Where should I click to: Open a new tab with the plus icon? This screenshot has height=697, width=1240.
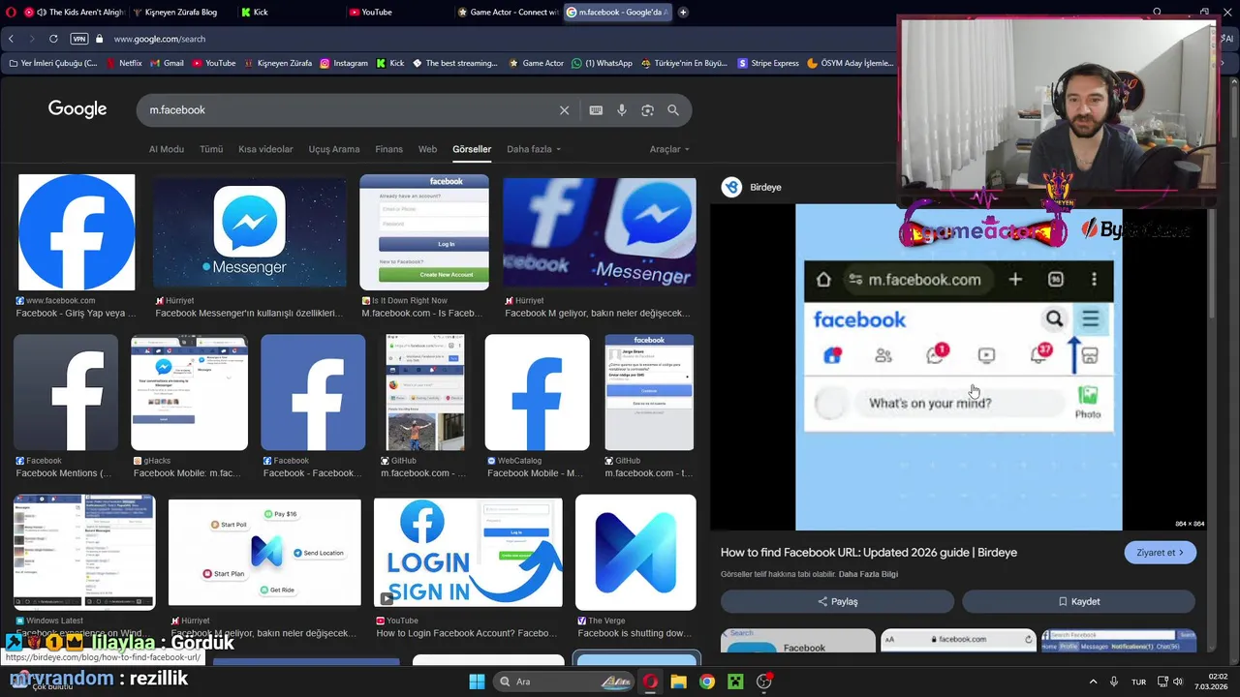pos(683,13)
